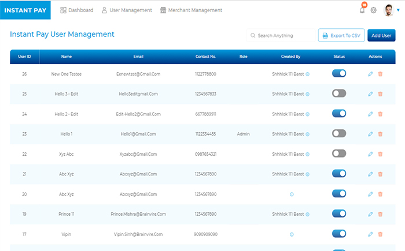Expand profile dropdown arrow beside avatar
This screenshot has width=405, height=251.
(398, 10)
